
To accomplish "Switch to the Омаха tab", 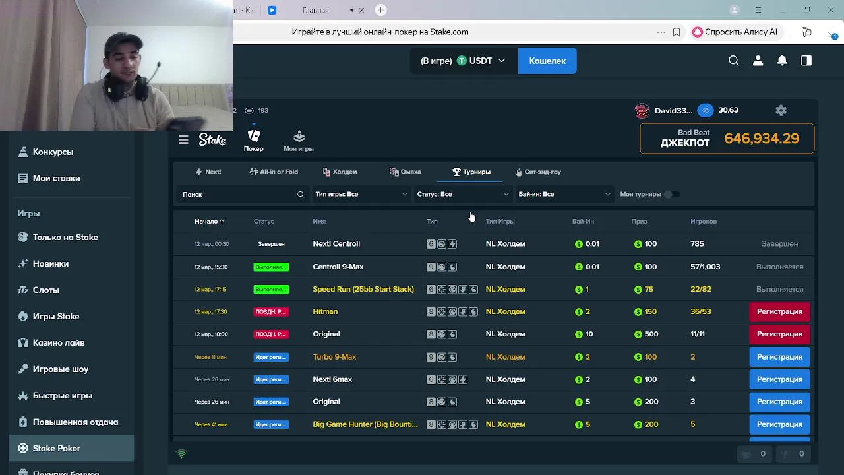I will (x=405, y=172).
